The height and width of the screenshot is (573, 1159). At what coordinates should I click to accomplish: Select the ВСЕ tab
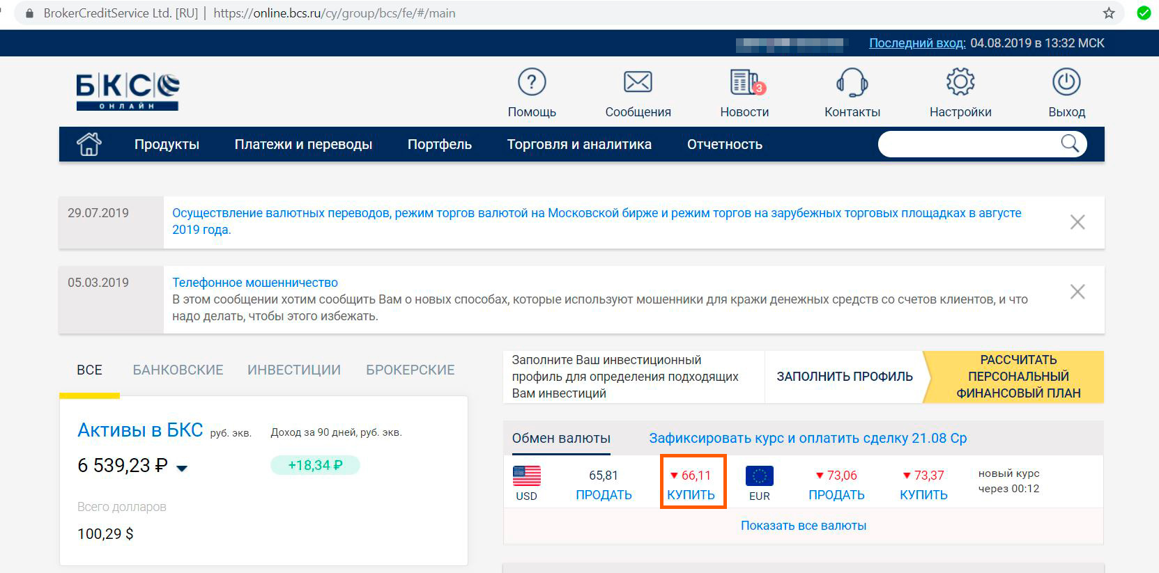tap(89, 370)
